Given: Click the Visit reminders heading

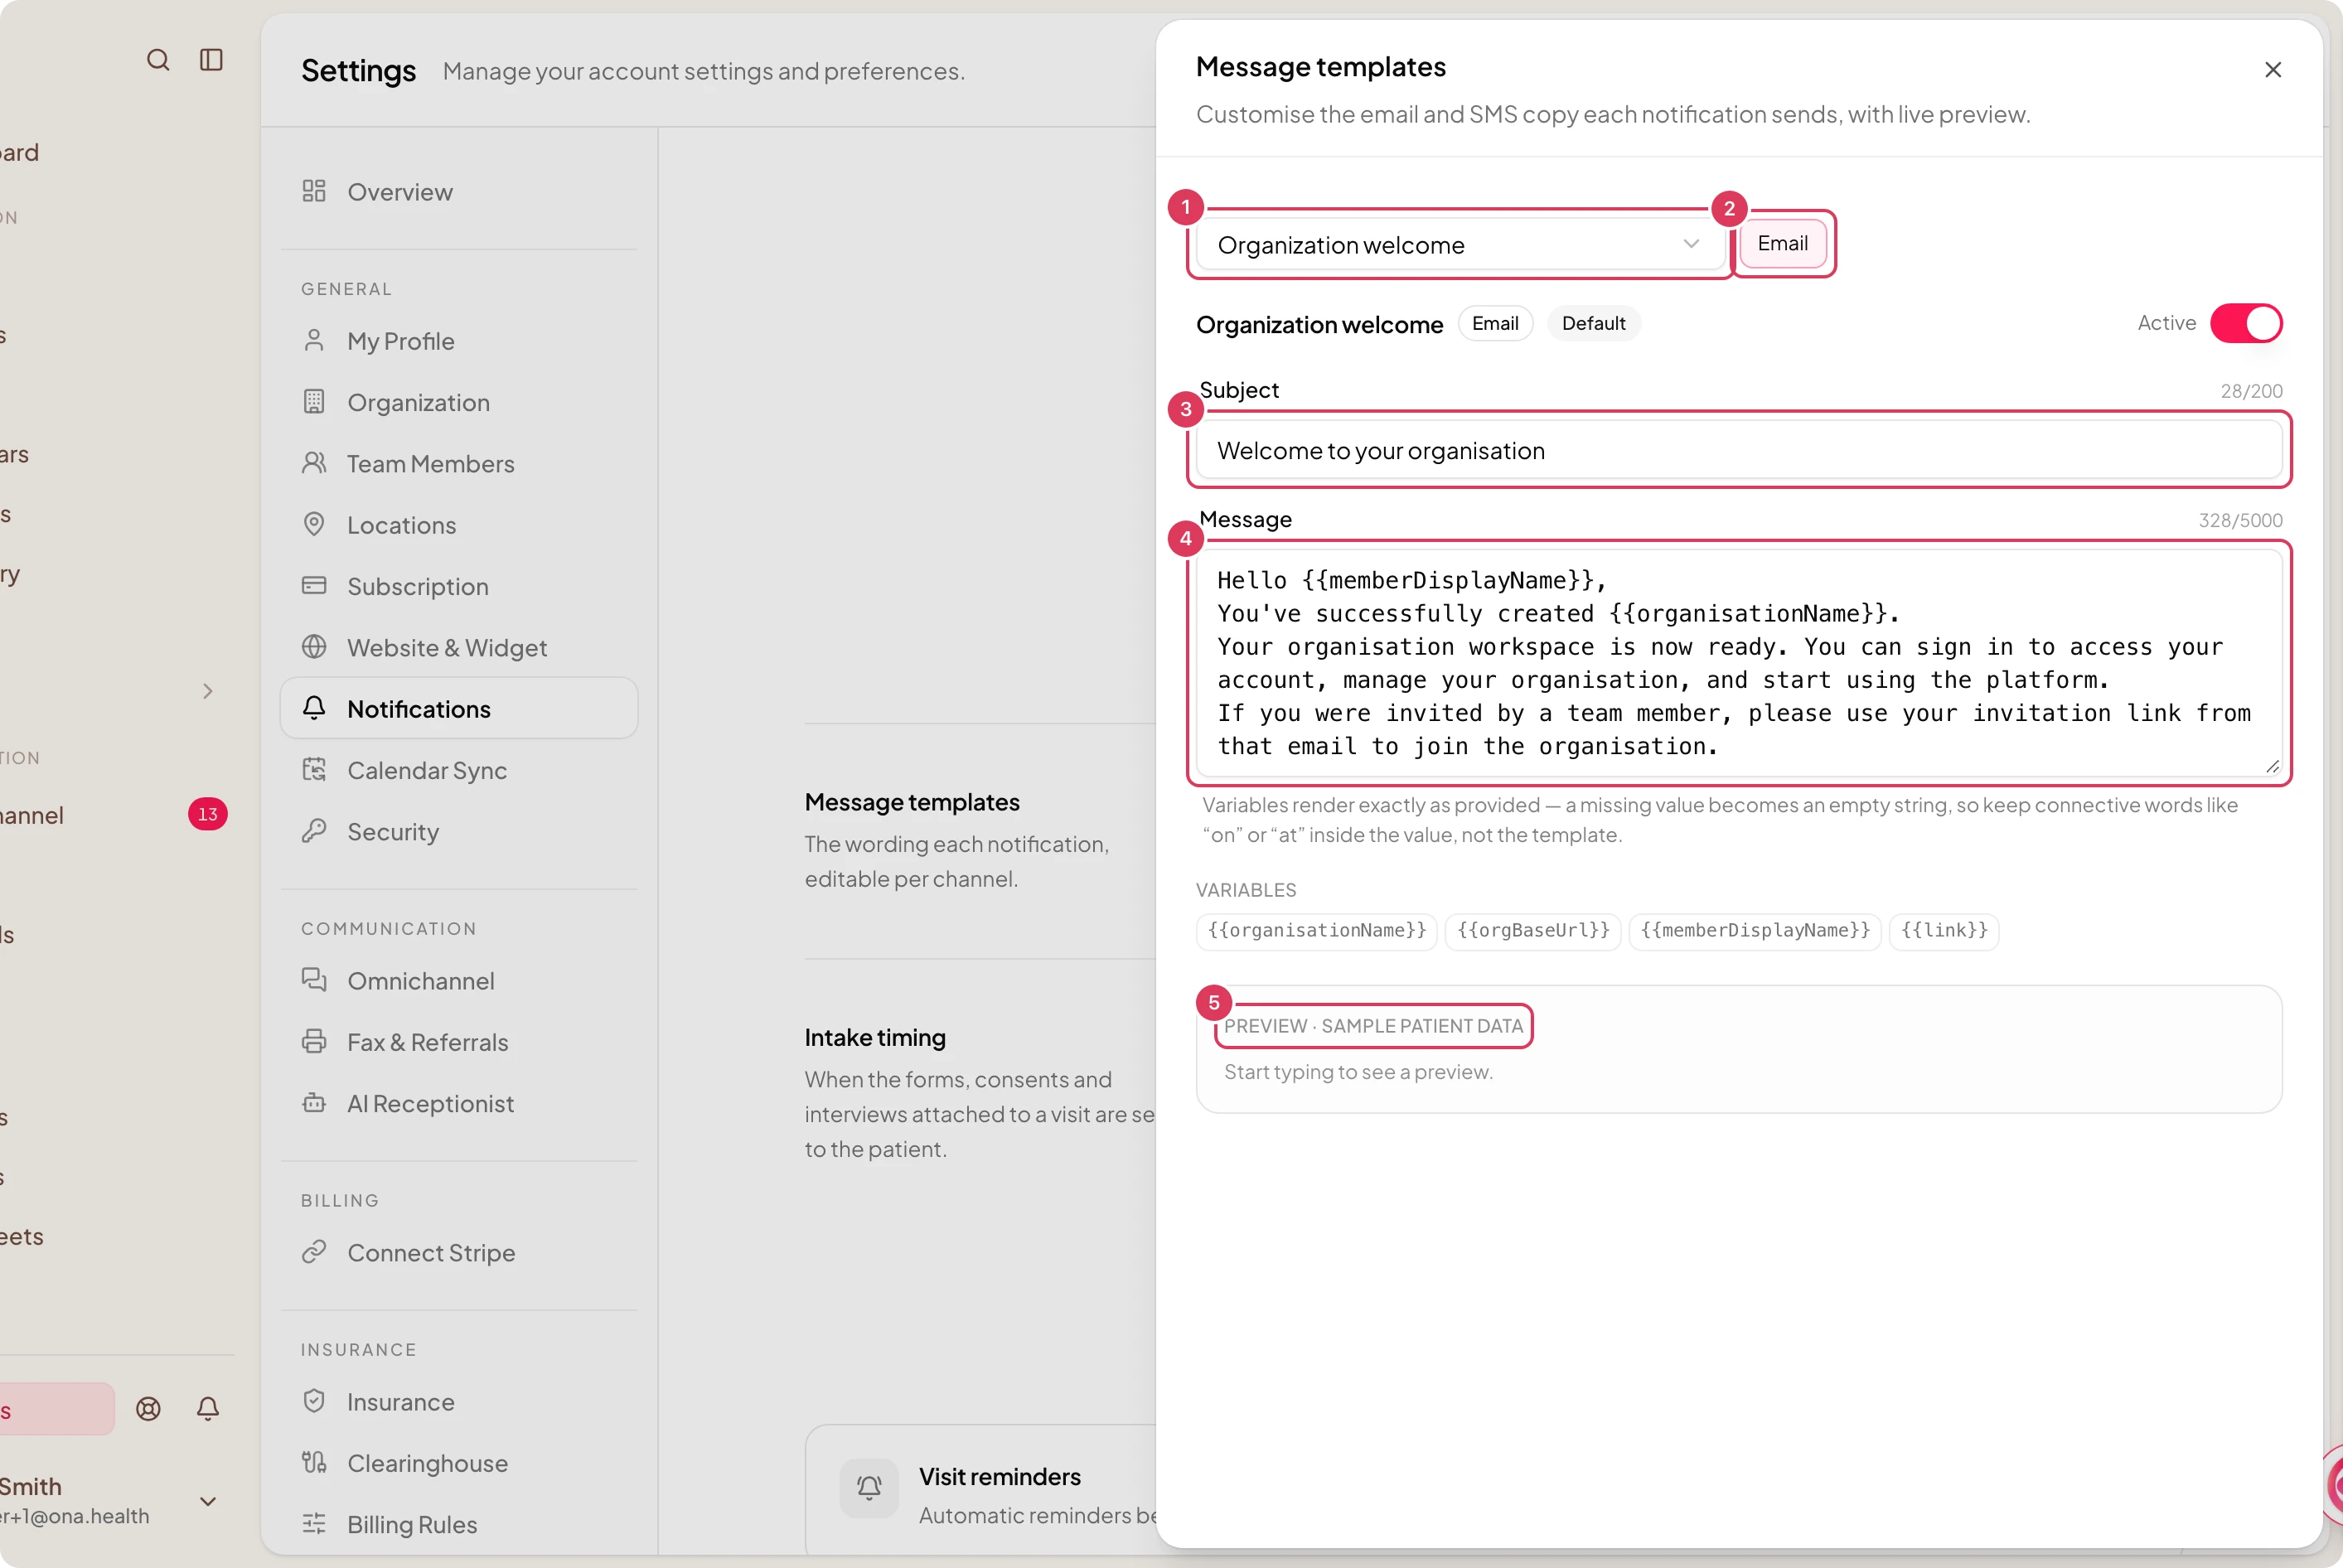Looking at the screenshot, I should tap(999, 1476).
